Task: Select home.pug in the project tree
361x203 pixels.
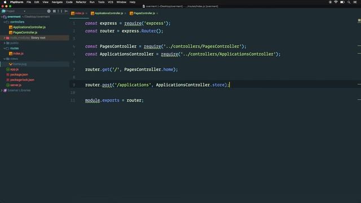Action: point(20,64)
